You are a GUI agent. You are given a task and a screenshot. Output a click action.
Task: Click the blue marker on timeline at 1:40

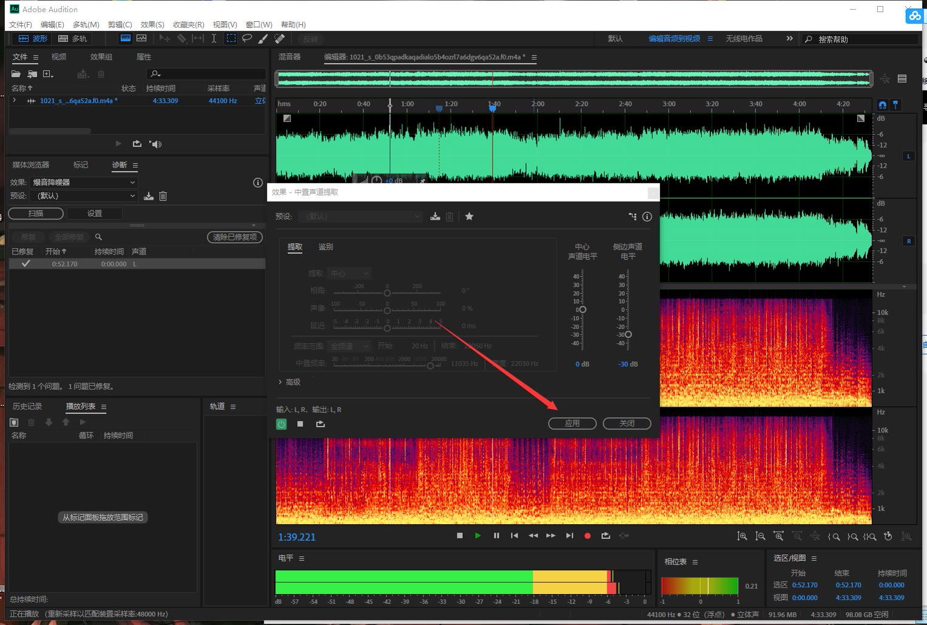(x=493, y=108)
